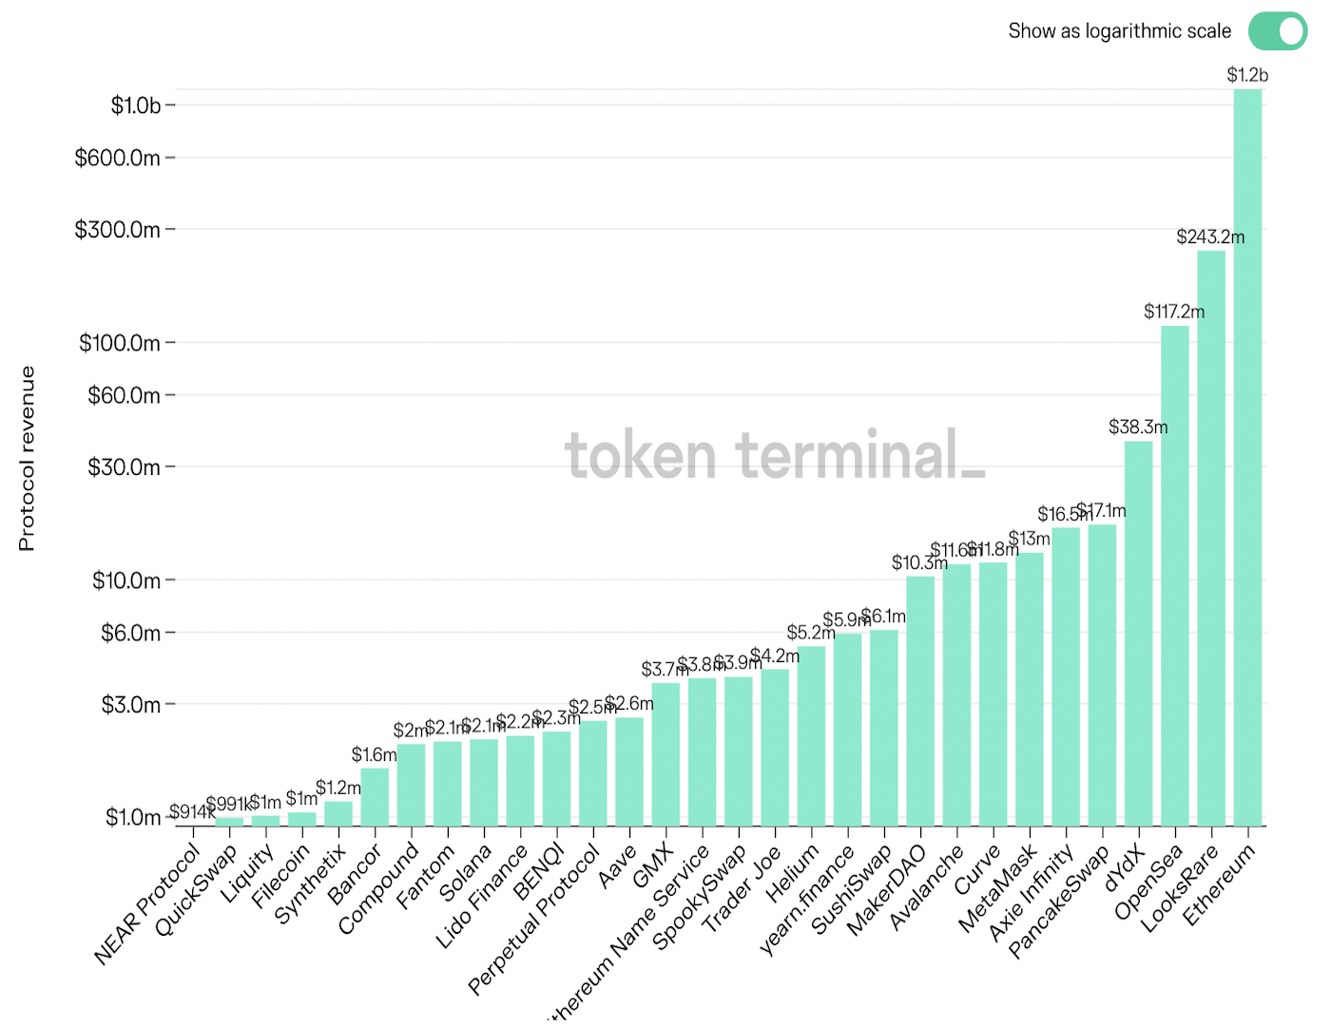Select the GMX bar
This screenshot has height=1026, width=1331.
click(665, 753)
